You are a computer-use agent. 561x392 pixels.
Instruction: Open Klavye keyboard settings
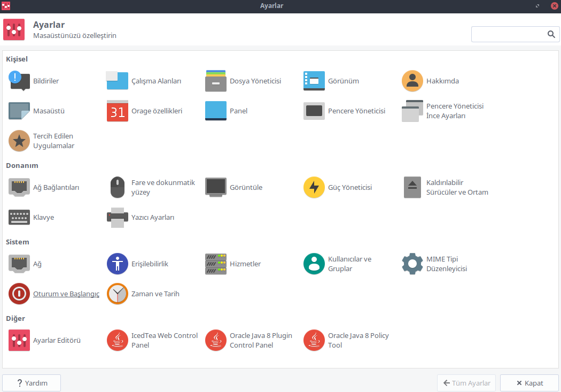(20, 218)
